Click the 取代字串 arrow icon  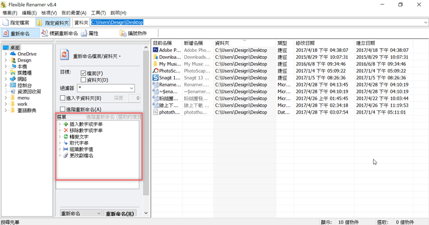click(65, 143)
